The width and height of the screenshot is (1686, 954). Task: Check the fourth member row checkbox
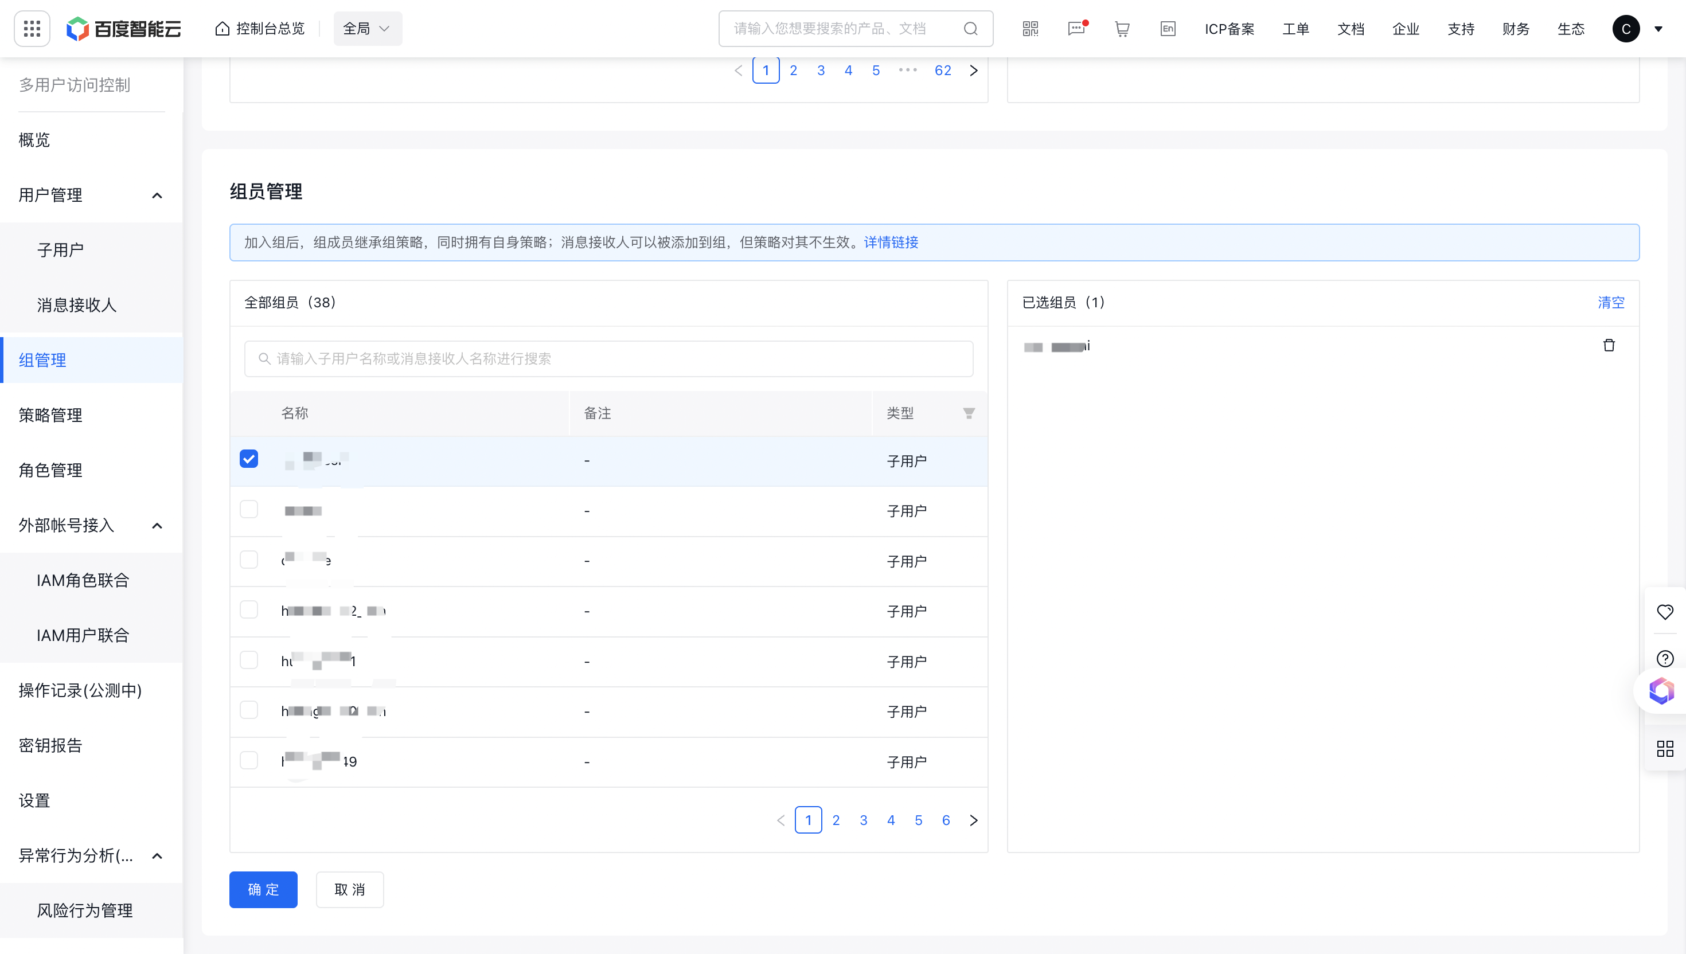coord(249,609)
